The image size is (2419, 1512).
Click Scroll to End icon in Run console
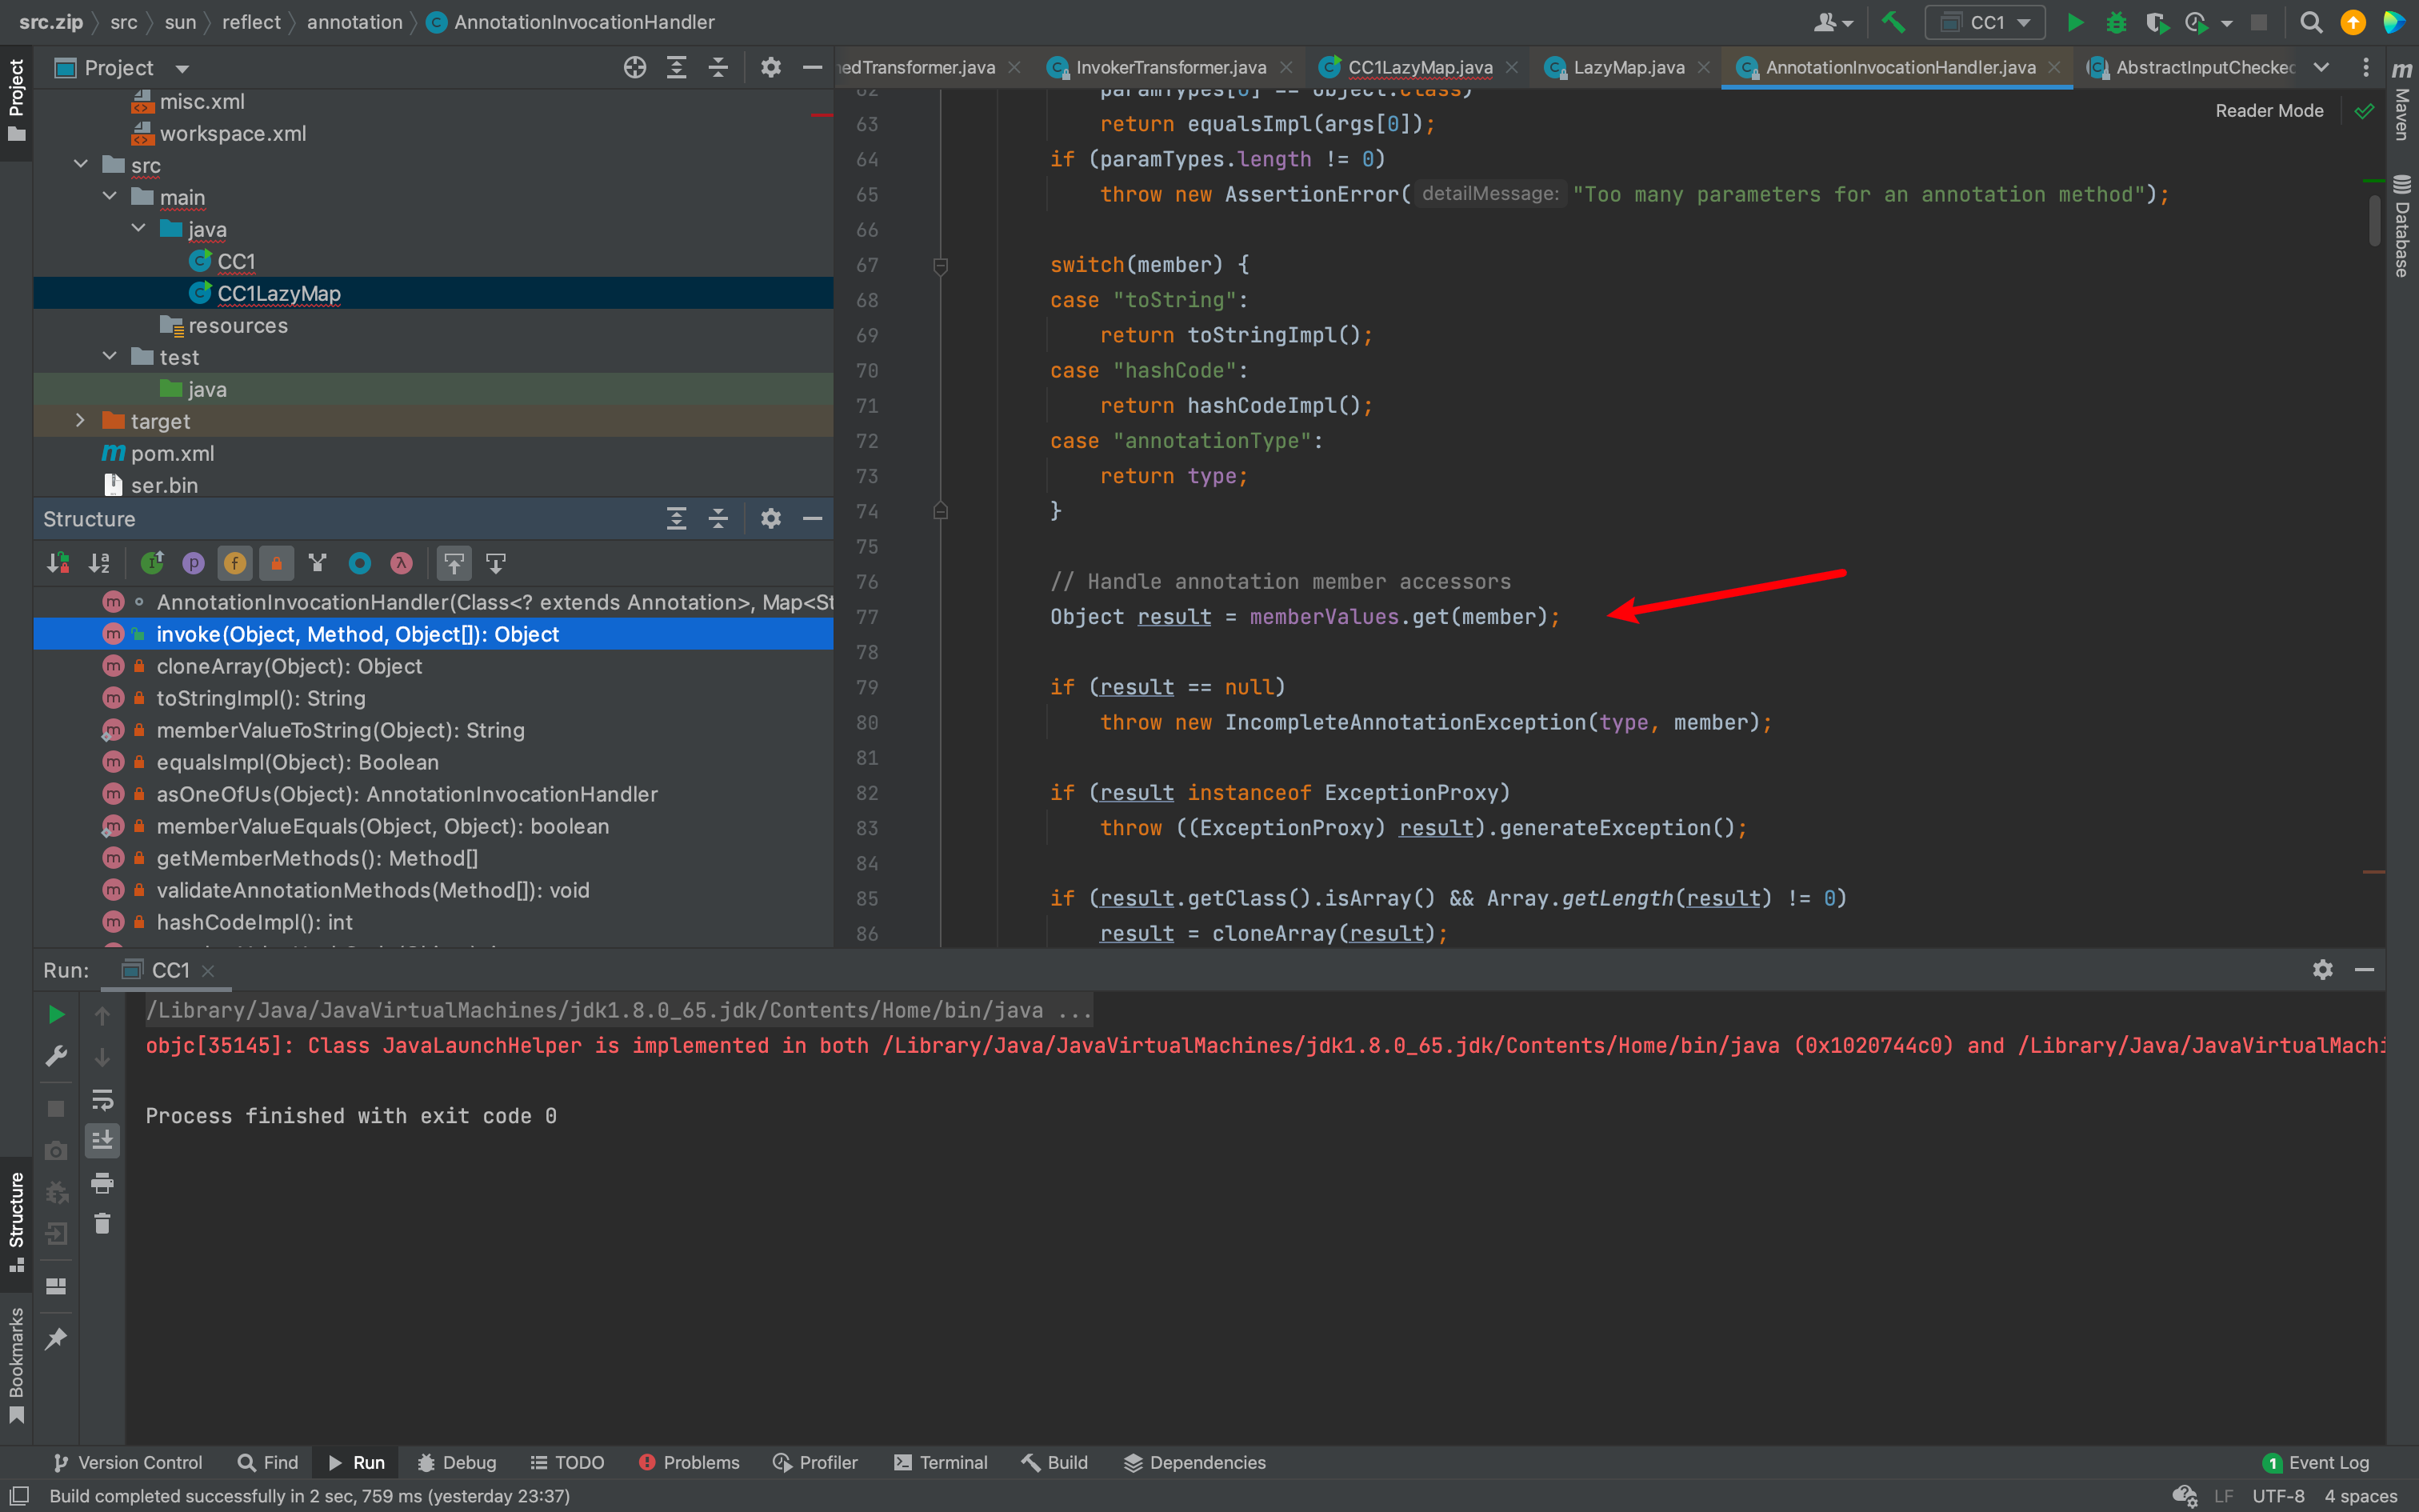pos(102,1140)
